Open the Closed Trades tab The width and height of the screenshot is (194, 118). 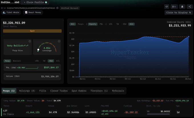[59, 91]
